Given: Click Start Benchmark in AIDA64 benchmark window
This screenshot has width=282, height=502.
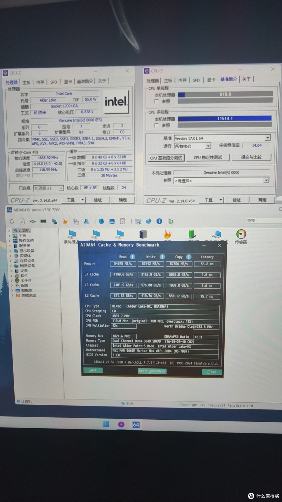Looking at the screenshot, I should coord(152,371).
